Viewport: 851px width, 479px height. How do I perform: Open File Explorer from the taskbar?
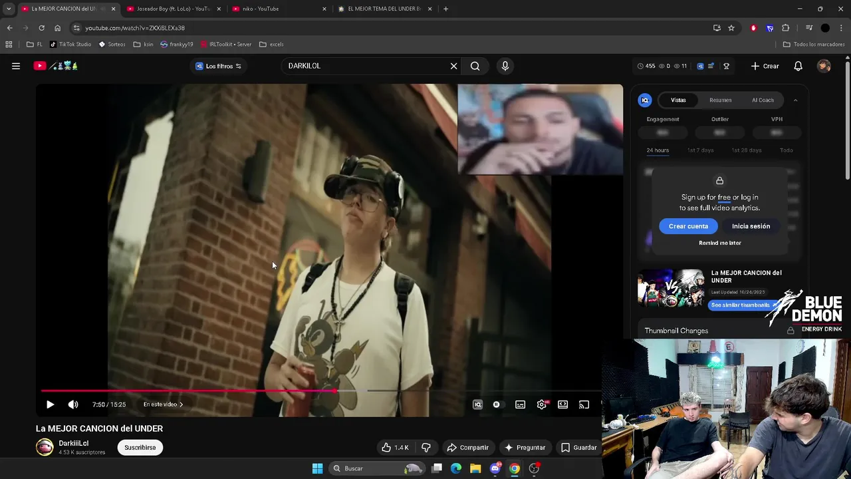475,468
